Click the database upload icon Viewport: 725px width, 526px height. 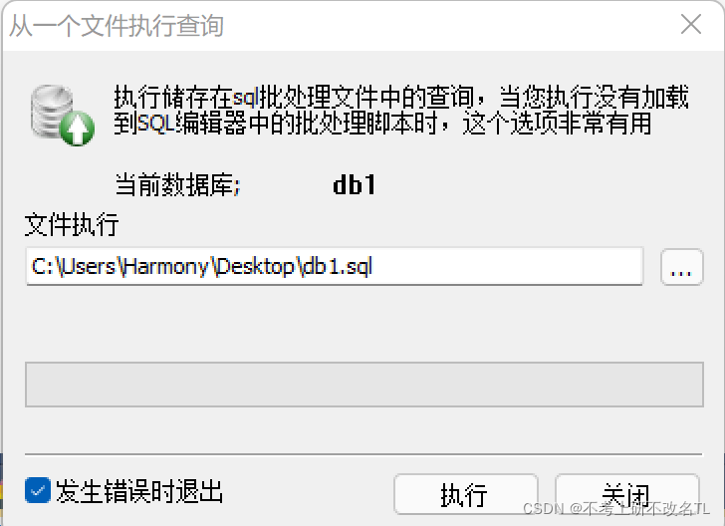(63, 116)
